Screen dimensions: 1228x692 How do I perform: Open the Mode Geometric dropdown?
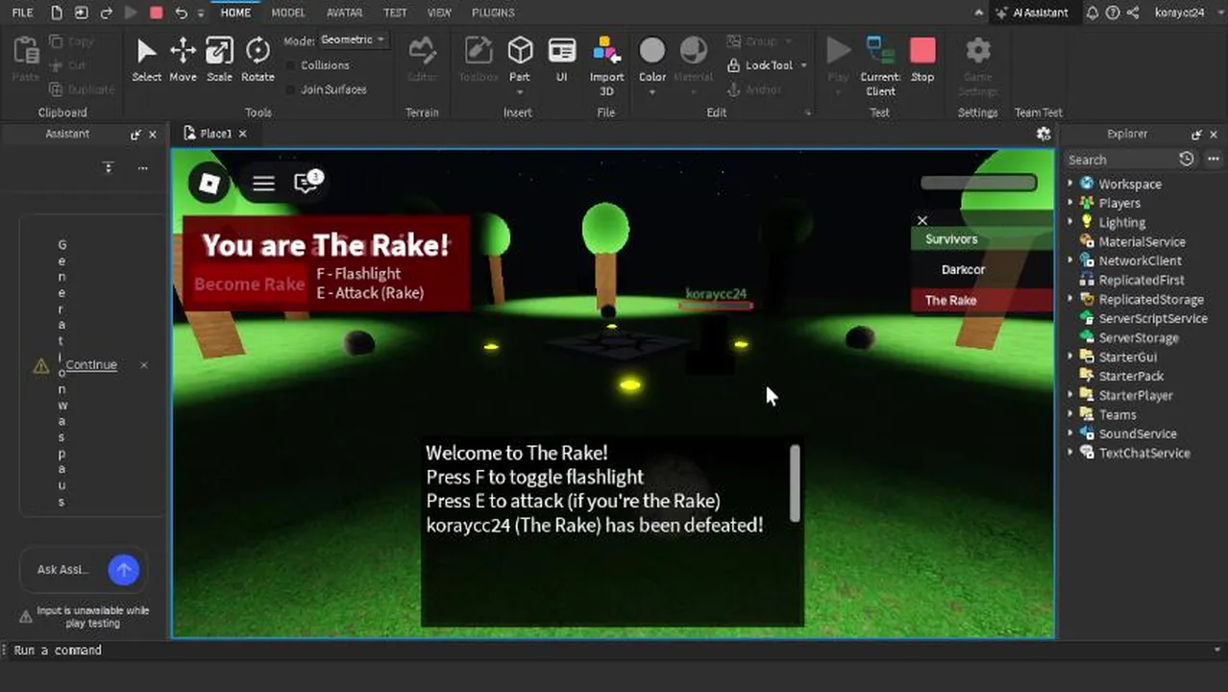point(353,40)
